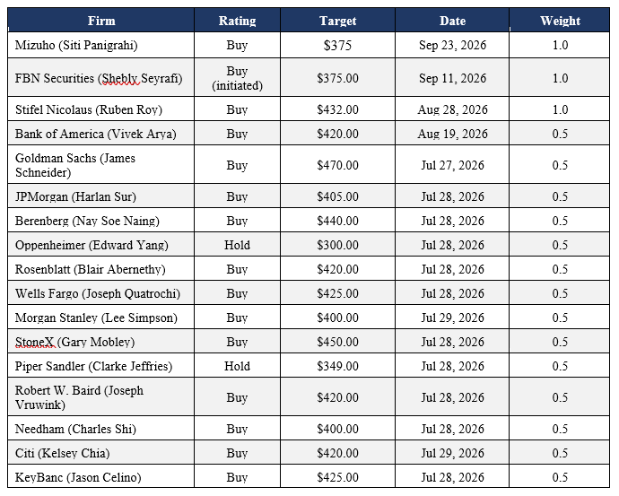Select the Target column header cell
The image size is (619, 496).
[337, 20]
